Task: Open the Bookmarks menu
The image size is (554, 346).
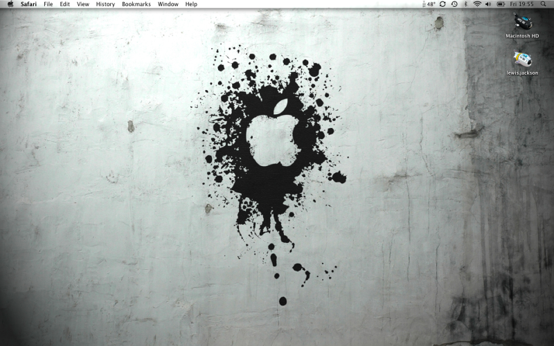Action: pos(136,4)
